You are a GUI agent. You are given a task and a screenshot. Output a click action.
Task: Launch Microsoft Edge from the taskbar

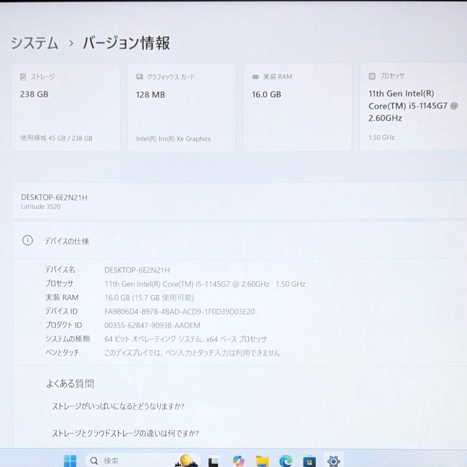286,461
